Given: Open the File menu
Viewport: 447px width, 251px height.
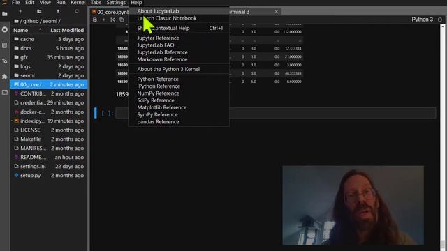Looking at the screenshot, I should (15, 3).
